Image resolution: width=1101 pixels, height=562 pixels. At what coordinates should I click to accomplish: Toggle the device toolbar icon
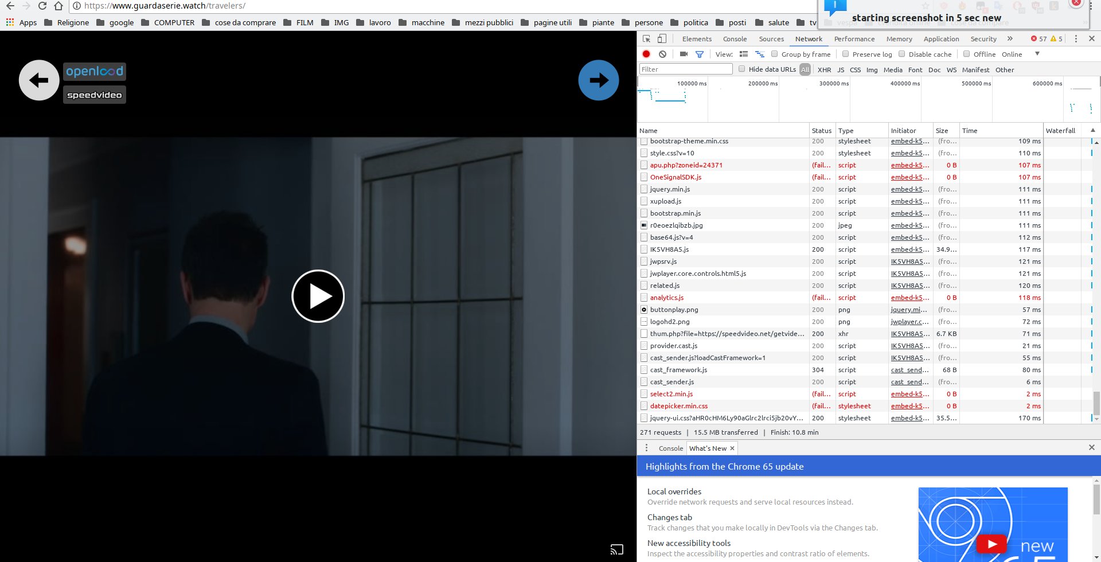tap(662, 38)
